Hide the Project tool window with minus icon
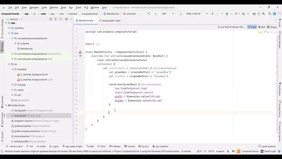The height and width of the screenshot is (159, 282). [x=71, y=19]
